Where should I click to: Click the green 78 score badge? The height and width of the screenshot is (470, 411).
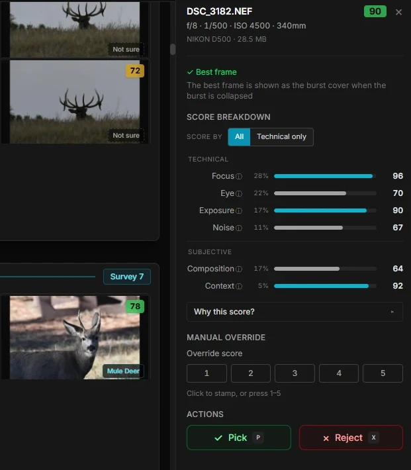click(x=135, y=306)
